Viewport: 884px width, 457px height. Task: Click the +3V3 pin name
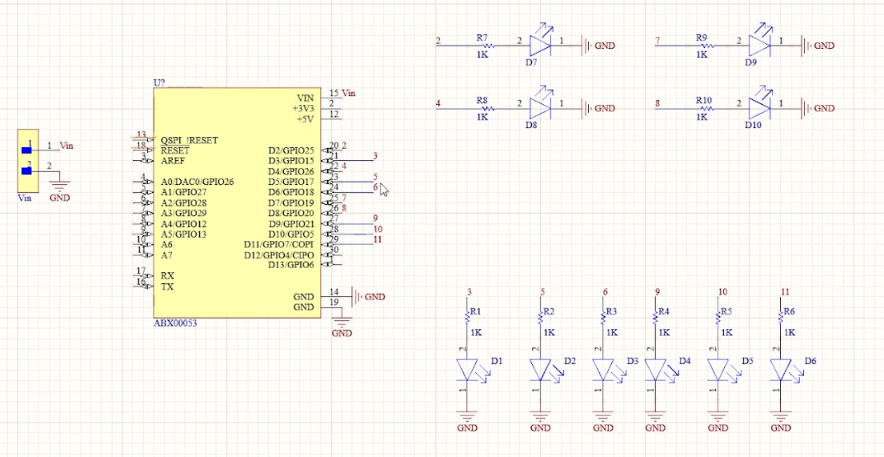303,108
